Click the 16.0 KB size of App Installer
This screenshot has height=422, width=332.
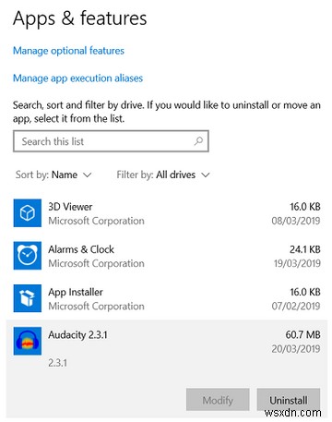click(305, 292)
